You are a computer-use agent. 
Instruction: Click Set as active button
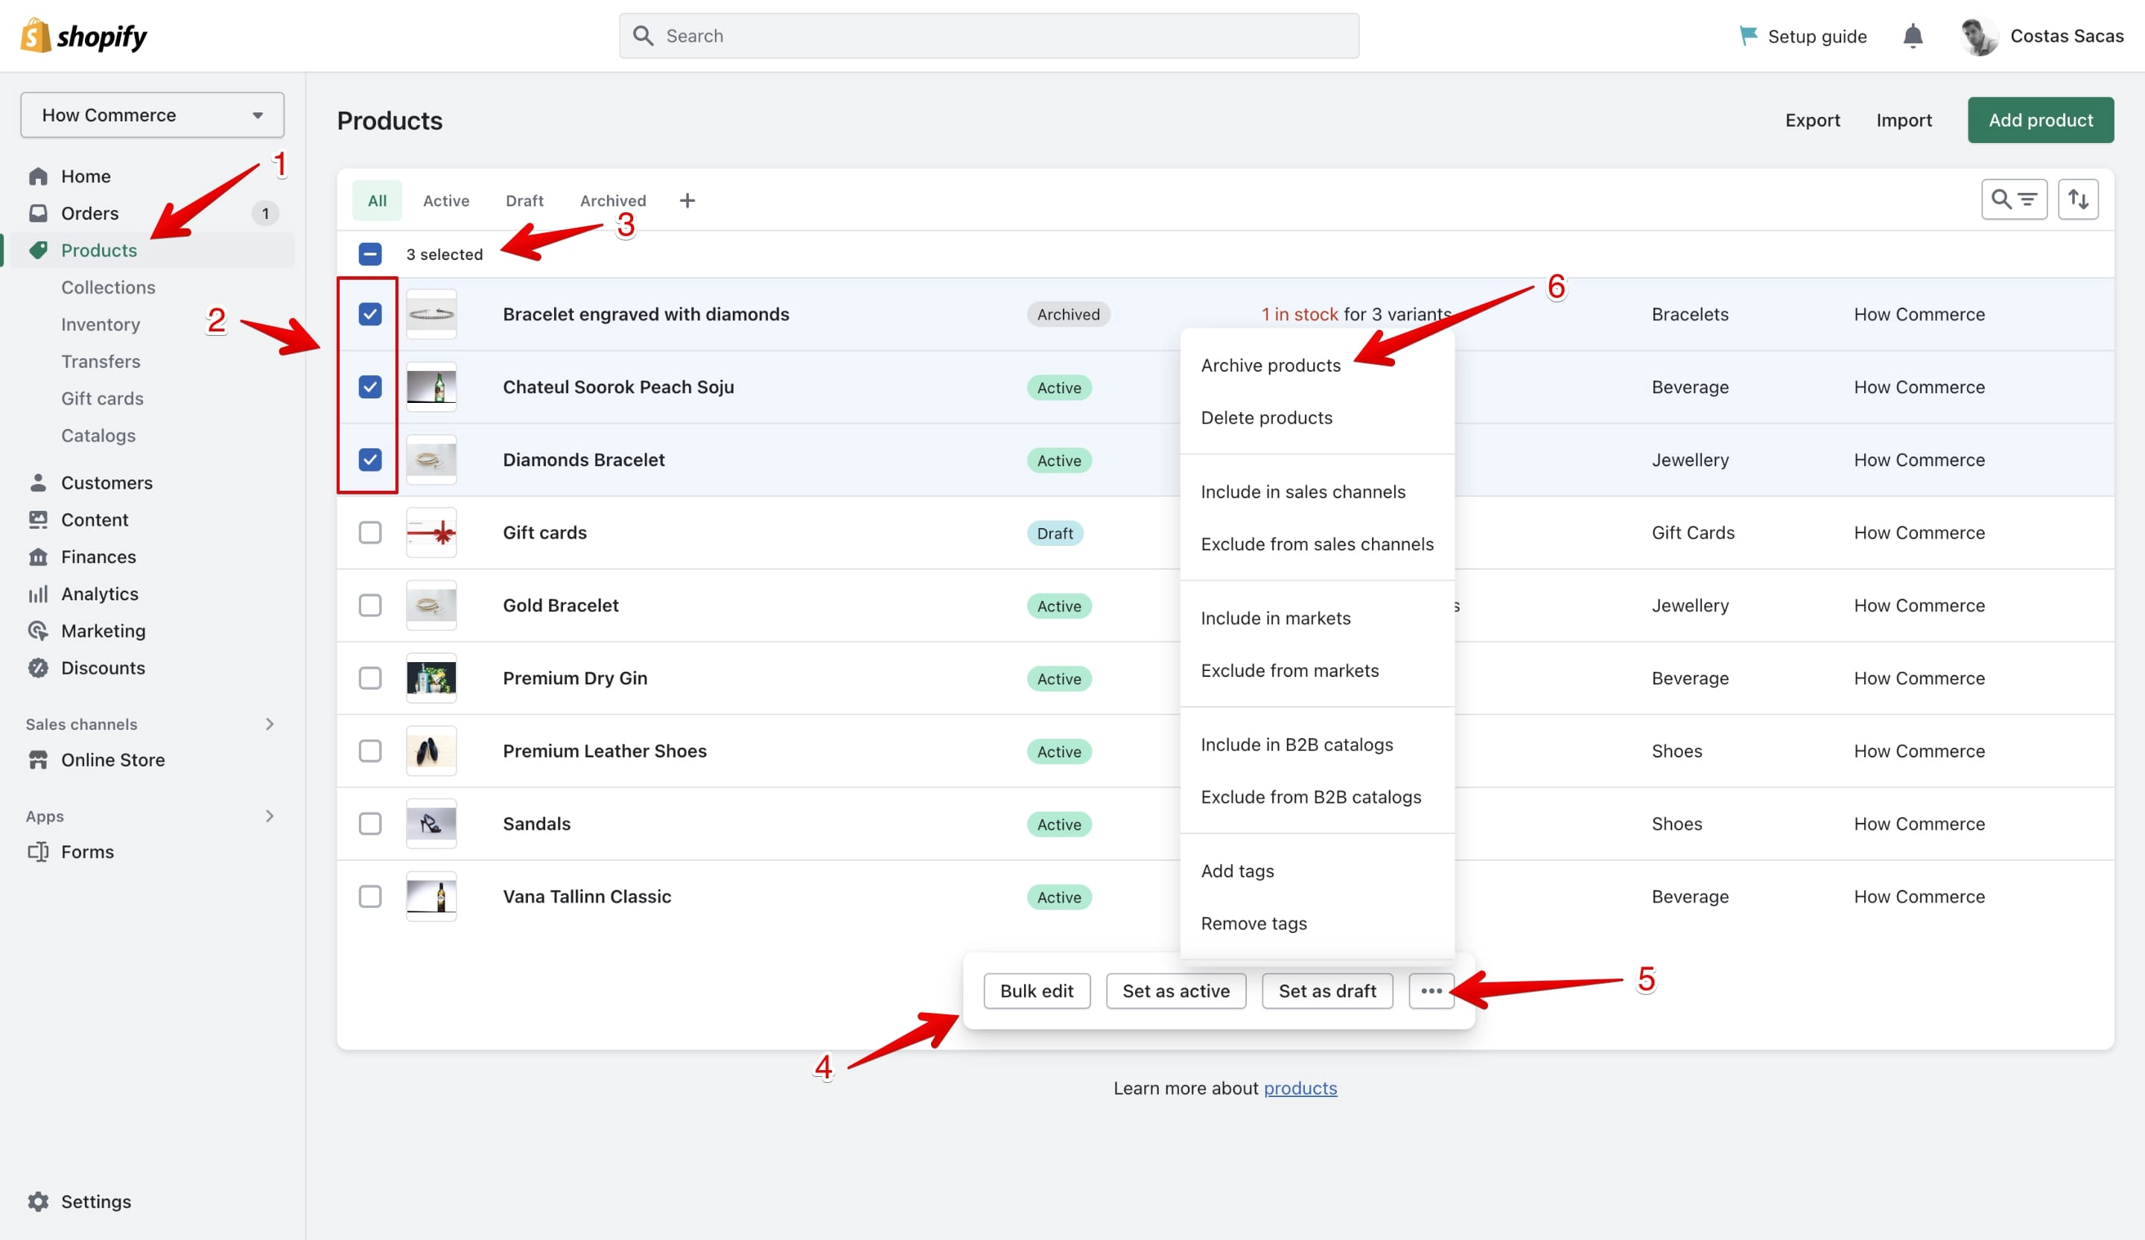(x=1175, y=991)
